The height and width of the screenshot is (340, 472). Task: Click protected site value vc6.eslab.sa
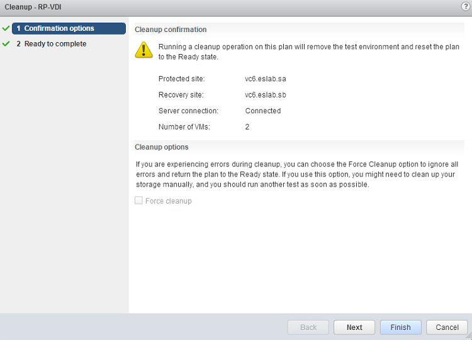coord(266,79)
